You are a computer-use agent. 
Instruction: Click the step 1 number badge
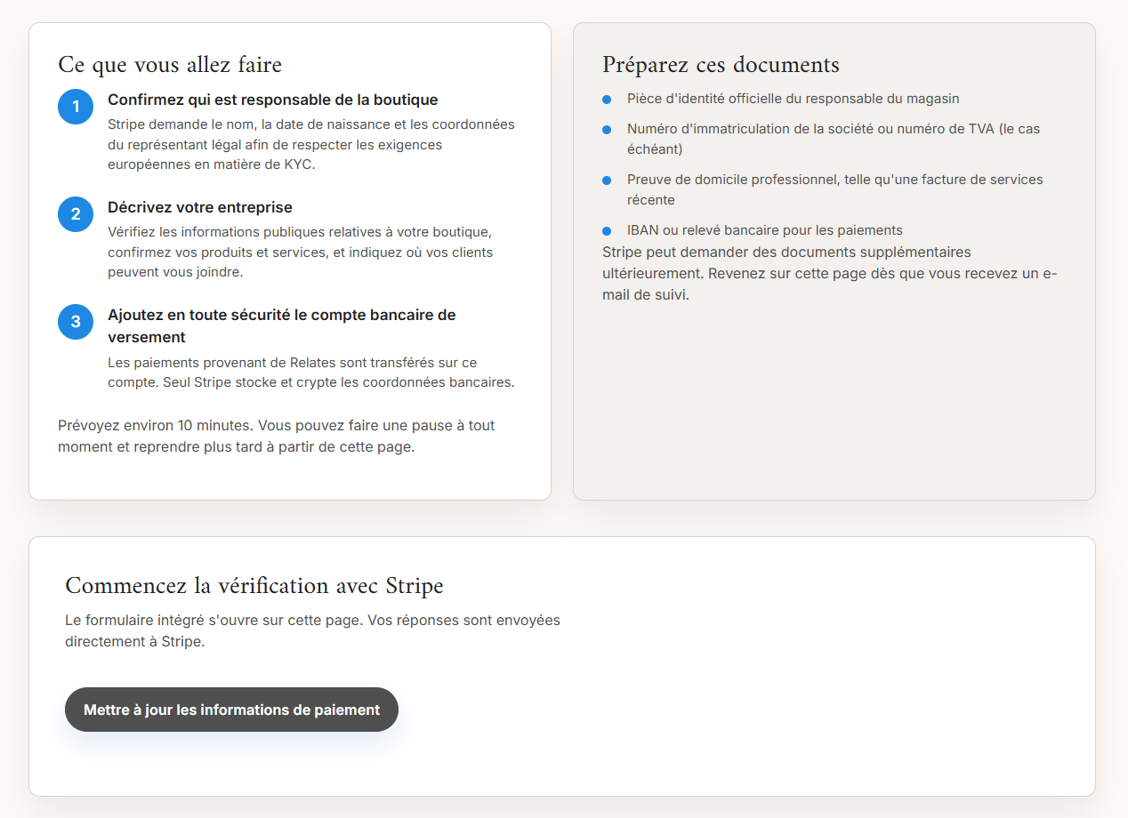click(76, 107)
